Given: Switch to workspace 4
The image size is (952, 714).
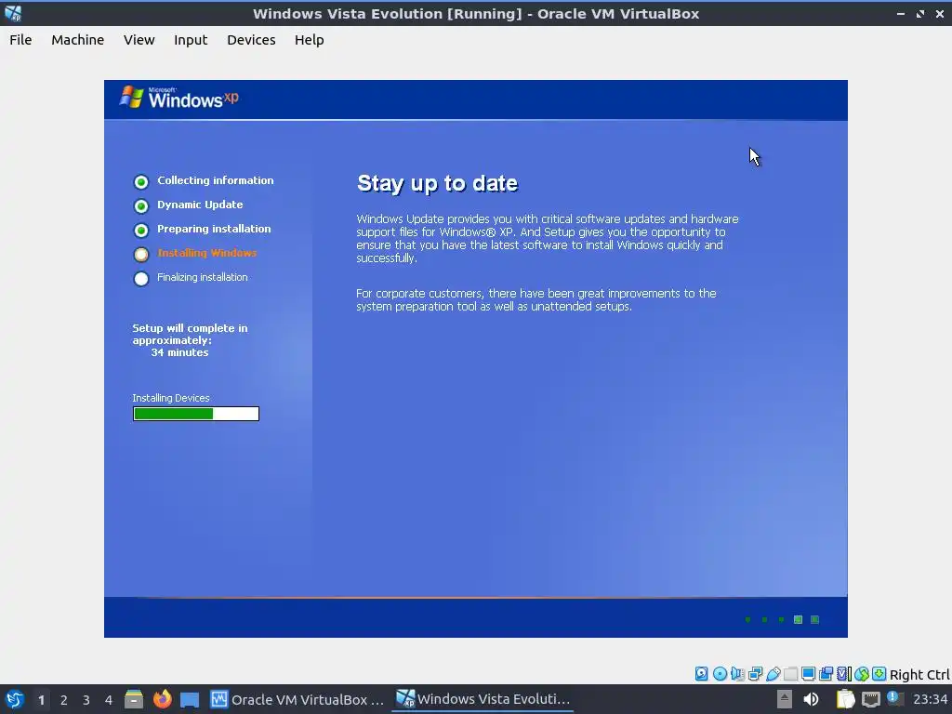Looking at the screenshot, I should click(x=109, y=700).
